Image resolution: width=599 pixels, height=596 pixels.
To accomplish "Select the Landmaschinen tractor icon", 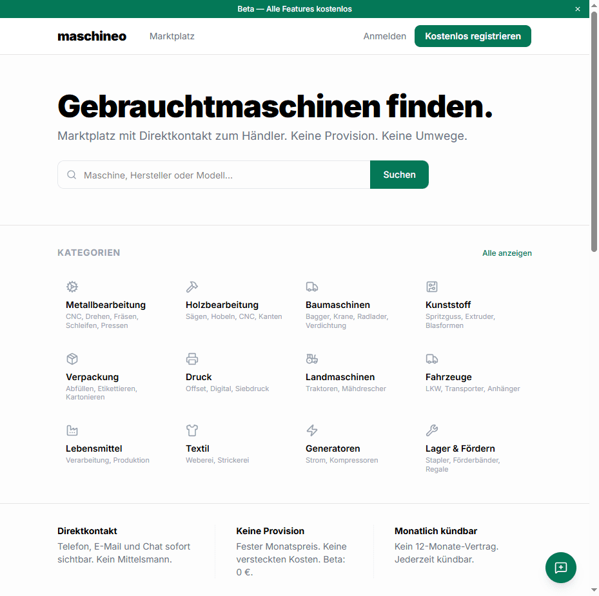I will [x=312, y=359].
